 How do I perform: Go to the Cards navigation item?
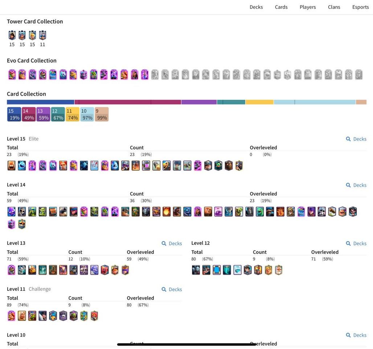pyautogui.click(x=281, y=7)
